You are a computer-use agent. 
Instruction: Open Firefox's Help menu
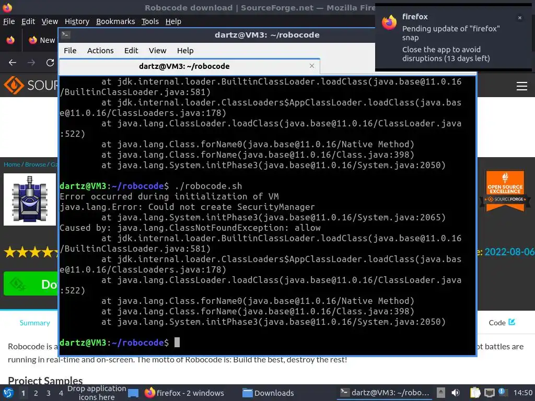[173, 21]
